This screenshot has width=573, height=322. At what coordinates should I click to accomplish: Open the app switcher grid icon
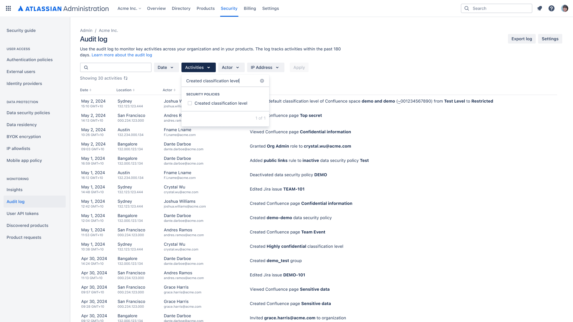click(8, 8)
